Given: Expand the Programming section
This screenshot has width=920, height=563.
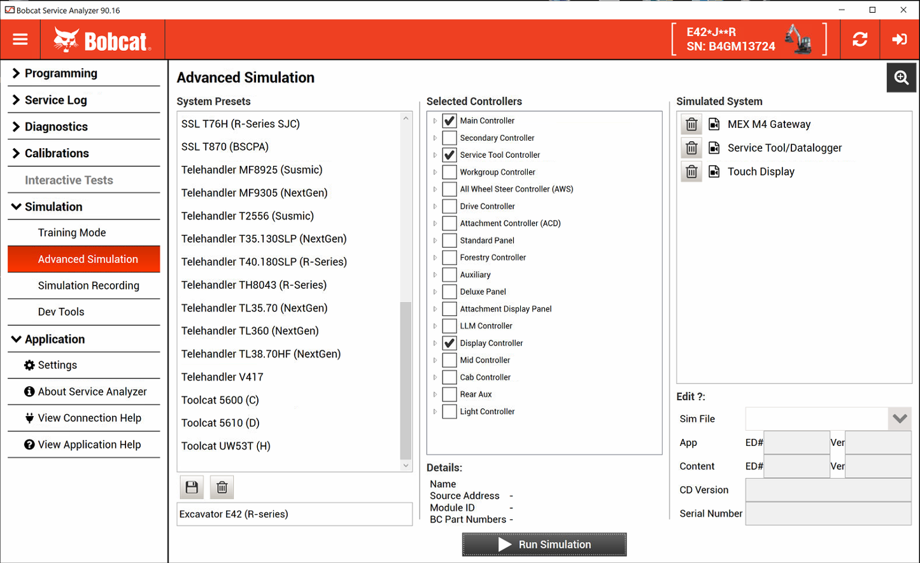Looking at the screenshot, I should pos(60,73).
